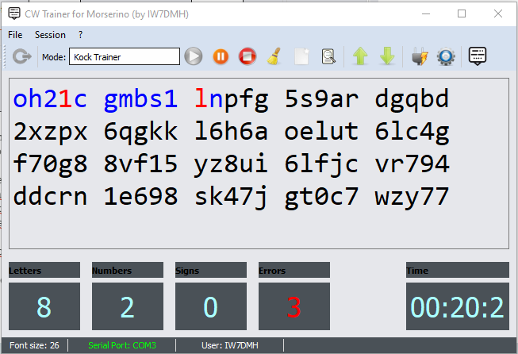Click the Serial Port: COM3 status entry
The image size is (518, 354).
(122, 345)
